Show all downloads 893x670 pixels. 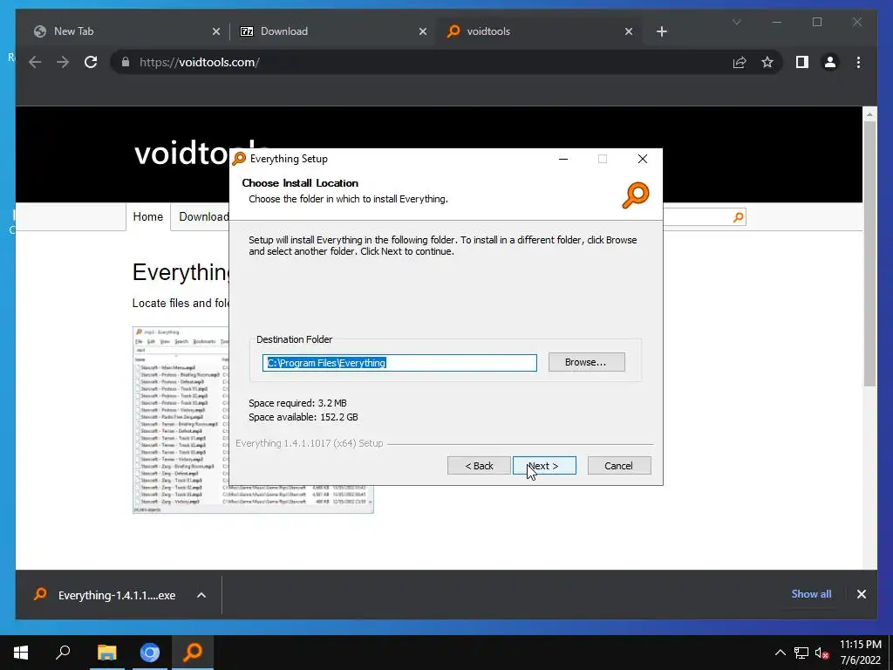(x=811, y=593)
